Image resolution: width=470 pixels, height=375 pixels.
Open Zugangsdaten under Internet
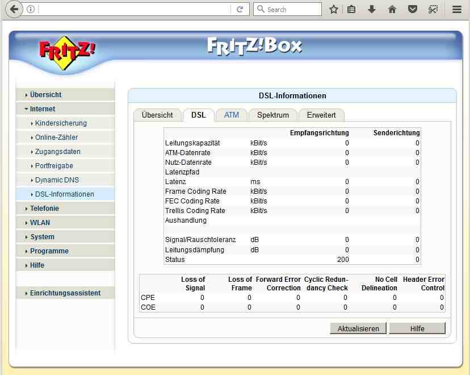tap(65, 152)
